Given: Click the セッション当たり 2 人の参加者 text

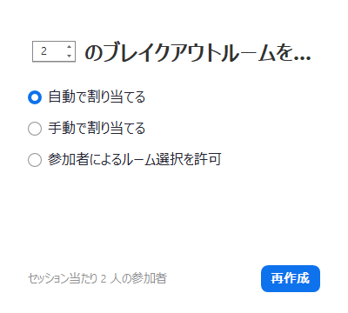Looking at the screenshot, I should point(97,278).
